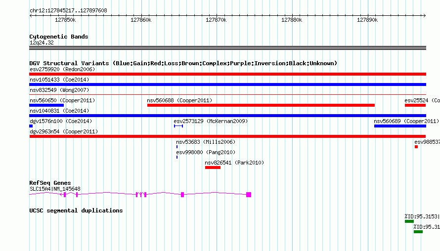Open the RefSeq Genes track title

click(x=50, y=183)
